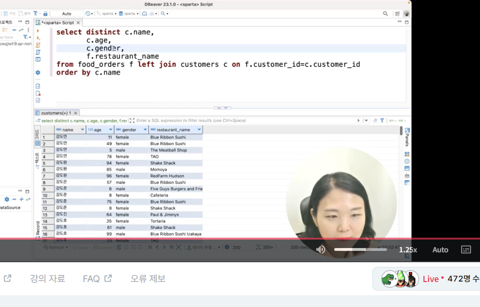Change video quality Auto setting

pyautogui.click(x=440, y=249)
